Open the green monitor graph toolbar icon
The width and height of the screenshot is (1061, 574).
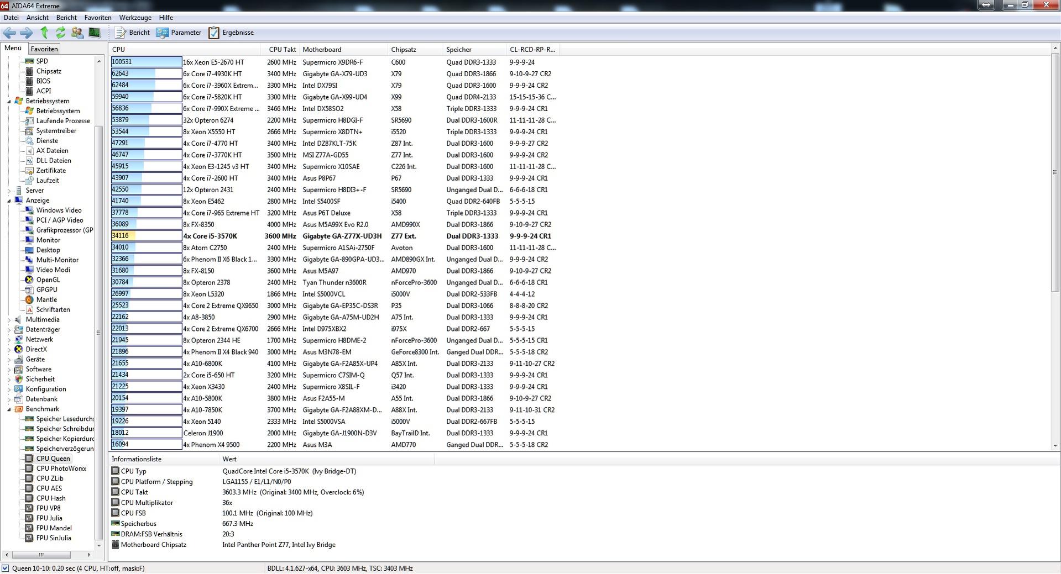tap(95, 33)
